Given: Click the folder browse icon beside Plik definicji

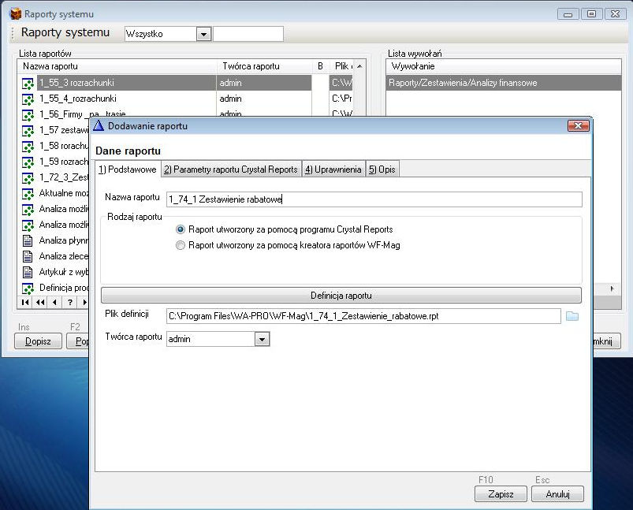Looking at the screenshot, I should coord(572,316).
